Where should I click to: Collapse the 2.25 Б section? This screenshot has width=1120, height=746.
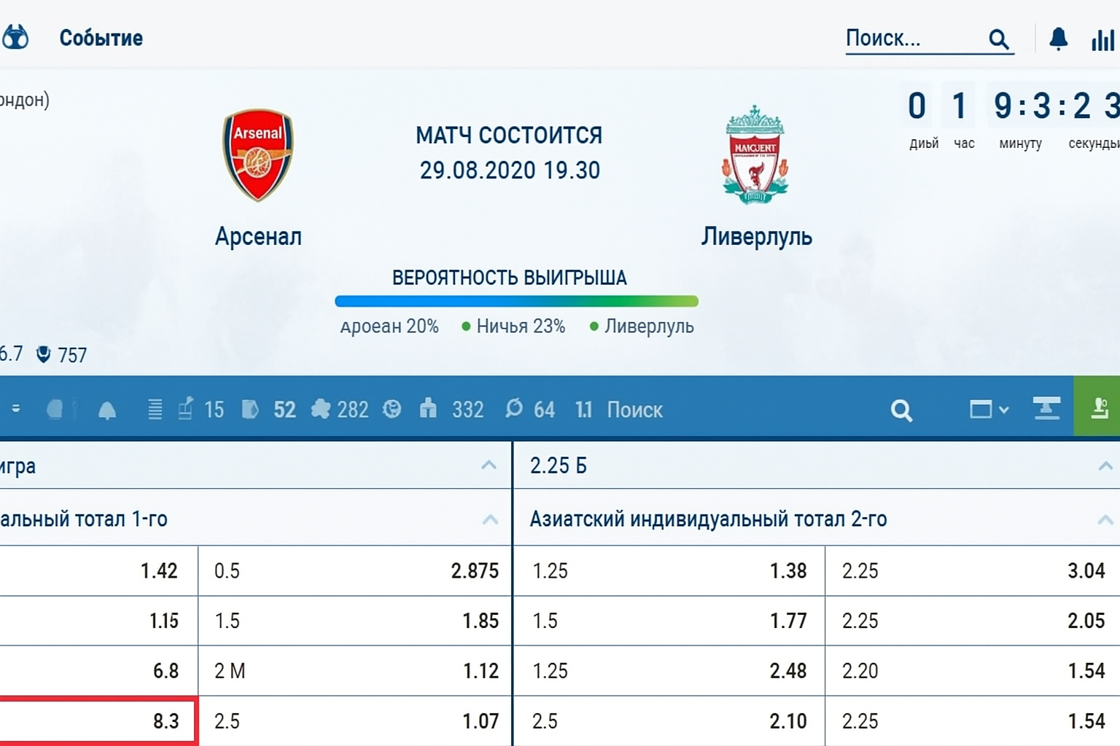point(1105,466)
